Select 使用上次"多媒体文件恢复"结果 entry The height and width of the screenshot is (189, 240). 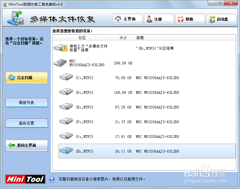pyautogui.click(x=144, y=48)
